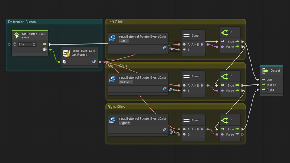This screenshot has height=163, width=290.
Task: Click the A input port of Left Click Equal node
Action: click(184, 45)
